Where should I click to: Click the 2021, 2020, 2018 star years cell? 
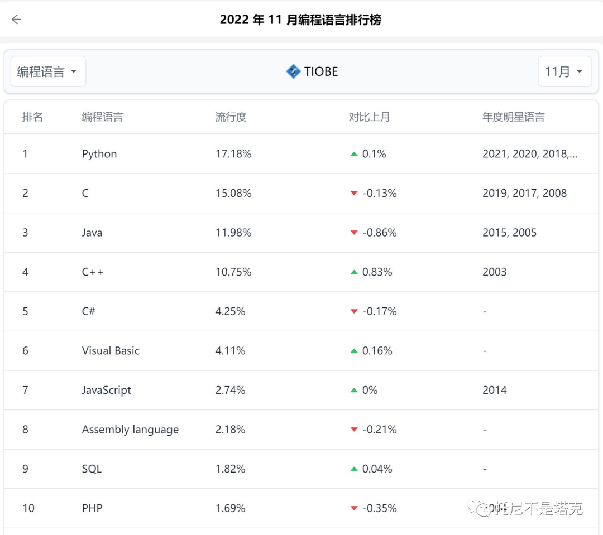pos(530,154)
